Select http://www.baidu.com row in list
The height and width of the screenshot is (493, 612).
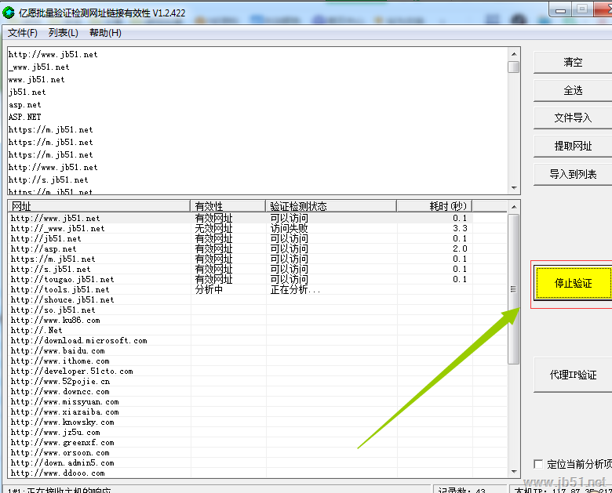click(57, 351)
